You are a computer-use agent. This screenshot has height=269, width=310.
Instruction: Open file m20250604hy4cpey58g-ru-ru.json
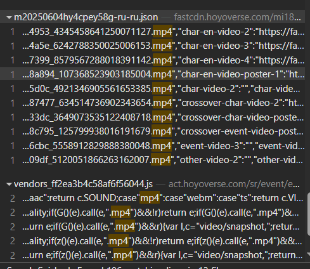[86, 17]
